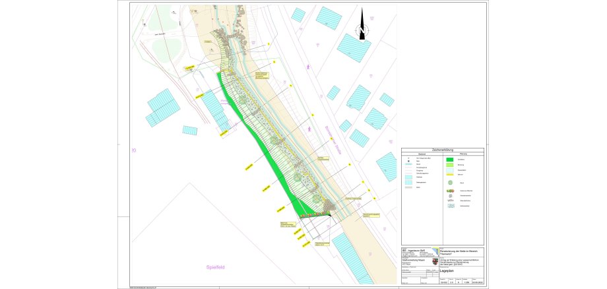Click the Spielfeld label on the map

(216, 267)
